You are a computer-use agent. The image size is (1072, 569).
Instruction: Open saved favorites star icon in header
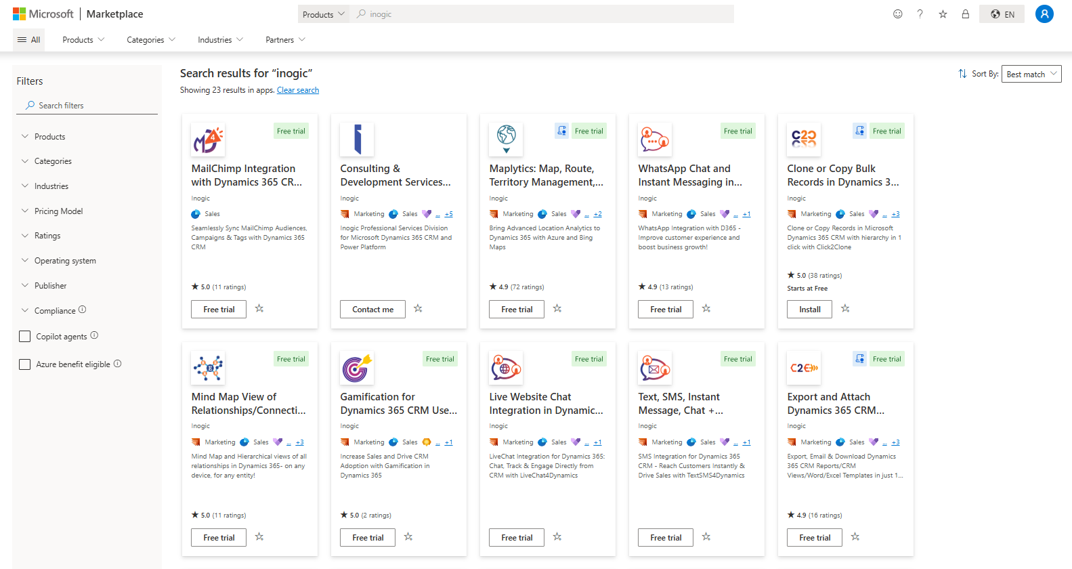(943, 14)
